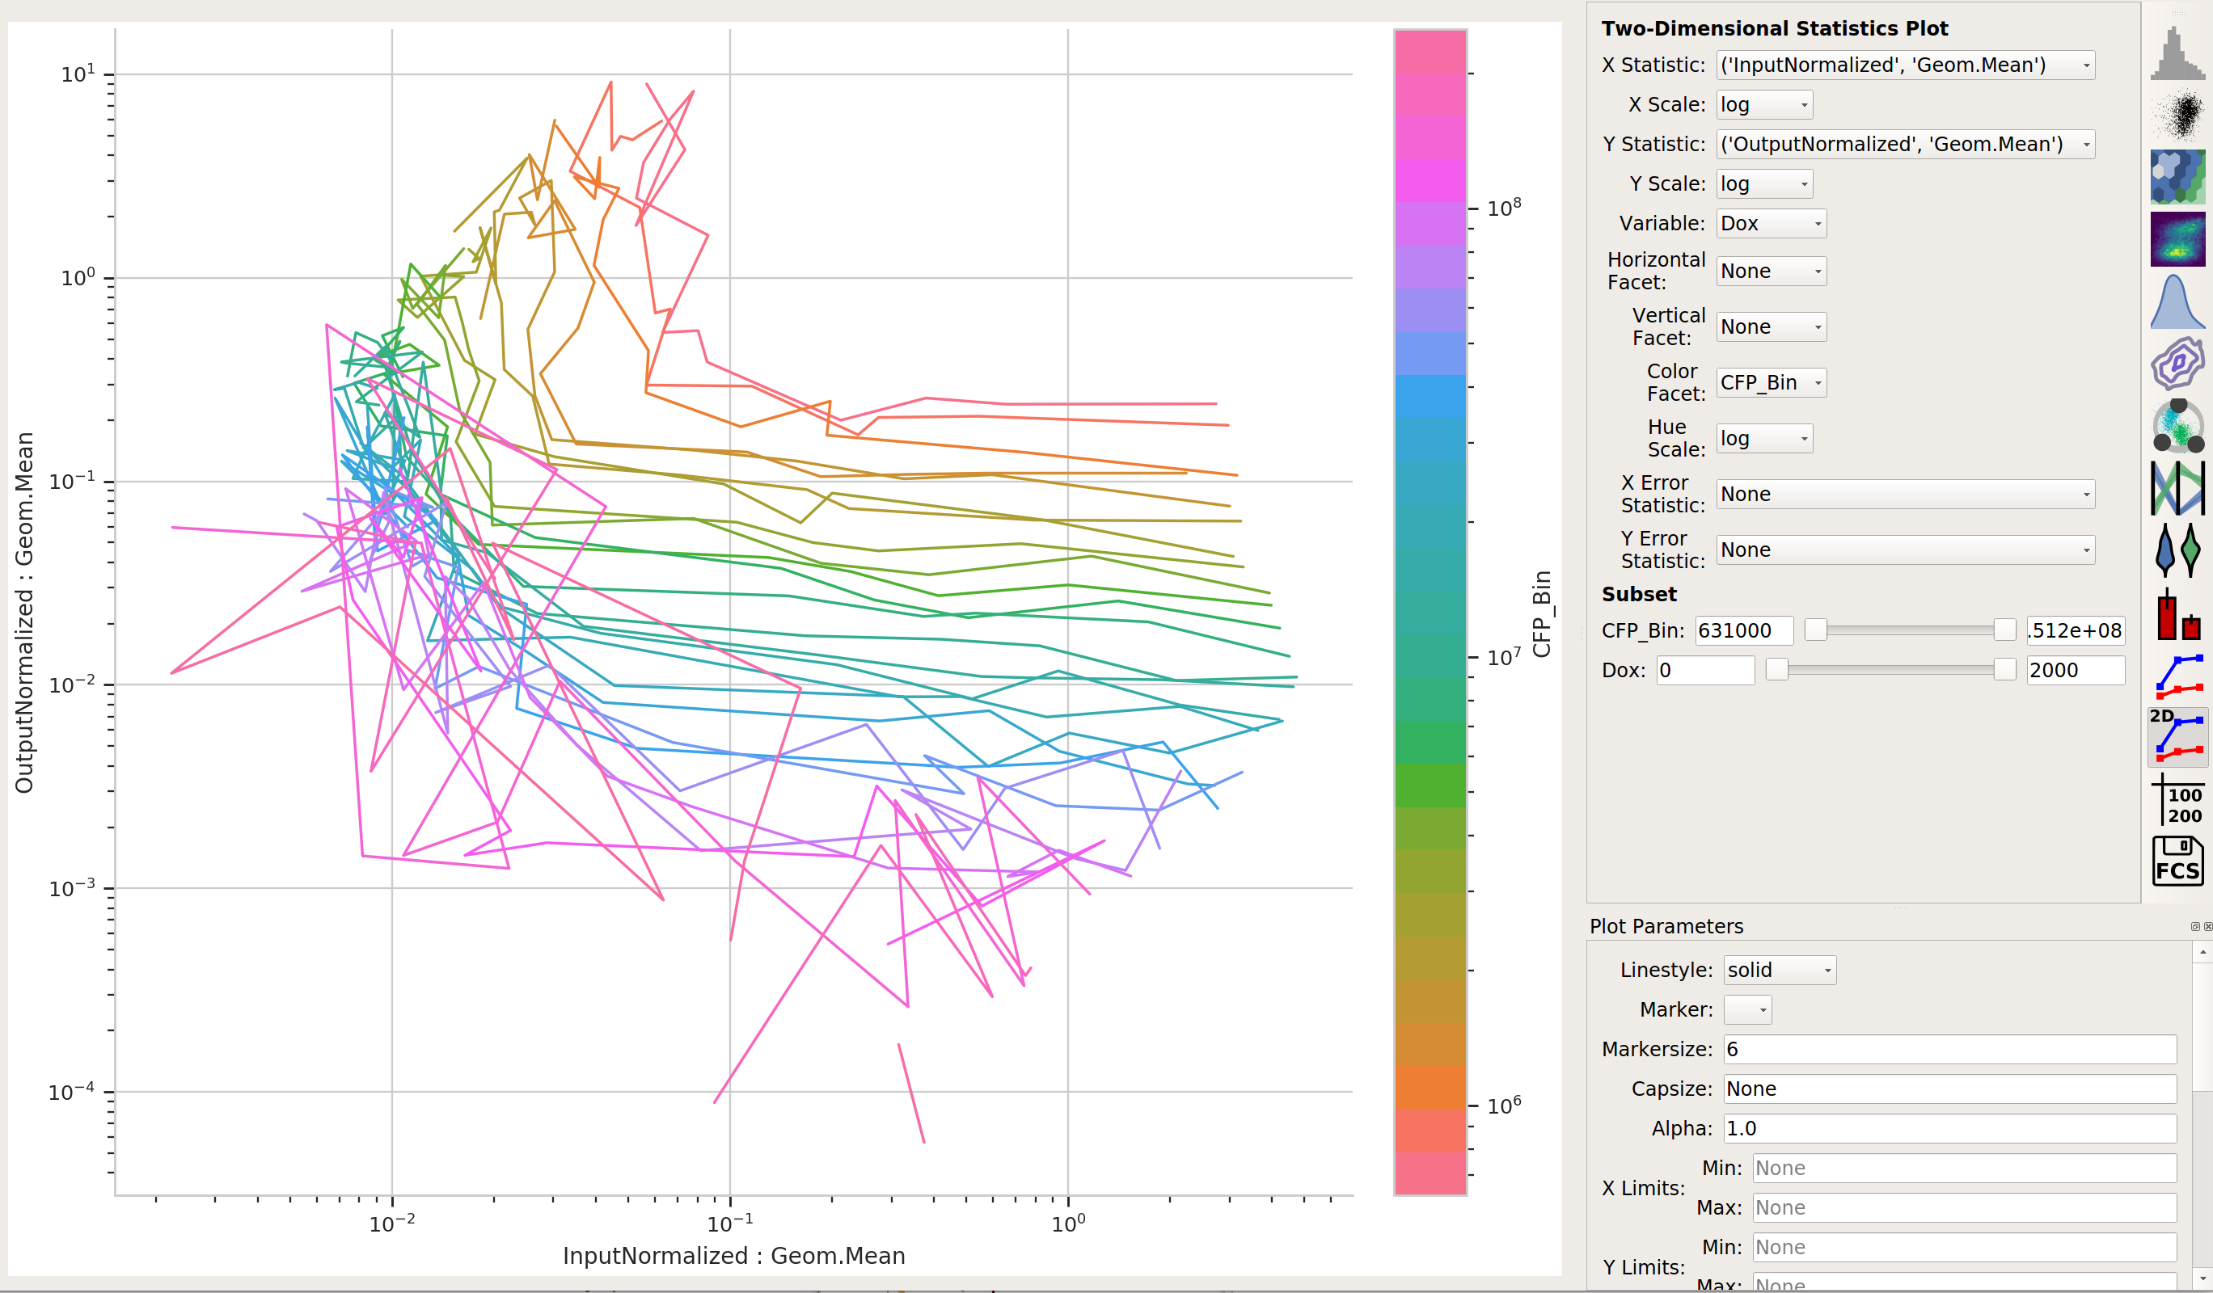This screenshot has width=2213, height=1293.
Task: Open the Color Facet CFP_Bin dropdown
Action: point(1771,383)
